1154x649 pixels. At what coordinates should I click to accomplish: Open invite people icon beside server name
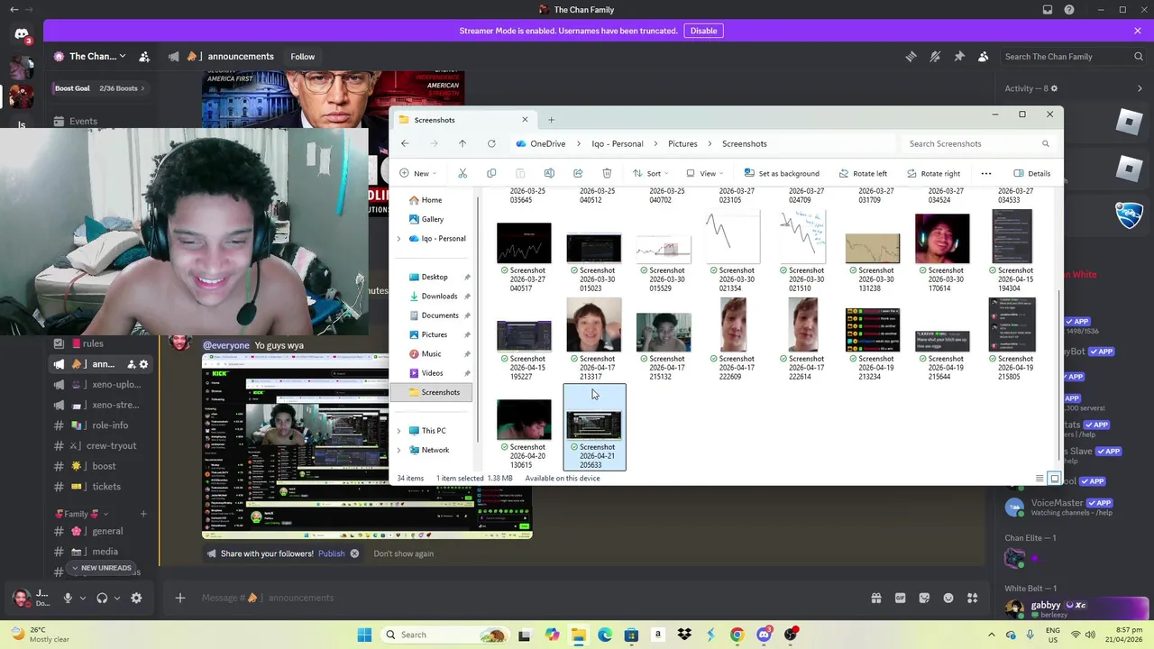pos(144,56)
